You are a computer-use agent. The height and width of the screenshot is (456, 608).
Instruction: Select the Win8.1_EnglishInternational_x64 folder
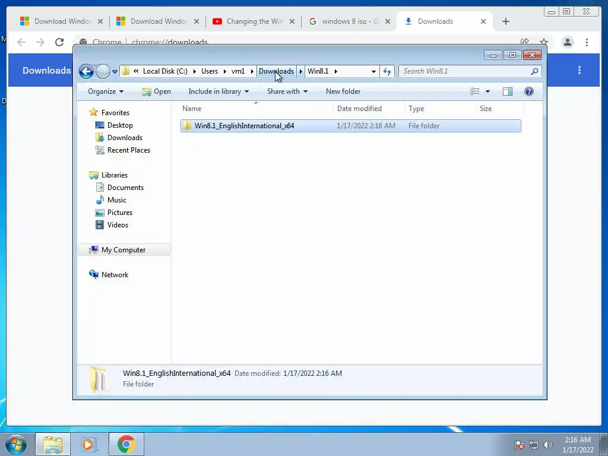tap(350, 126)
